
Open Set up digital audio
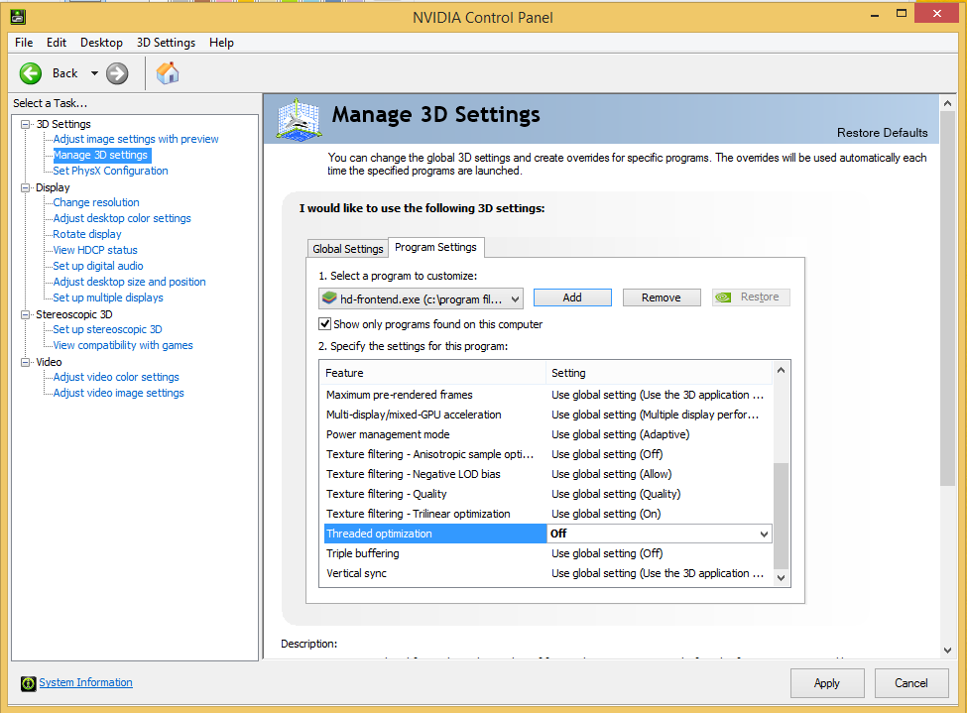[x=98, y=266]
